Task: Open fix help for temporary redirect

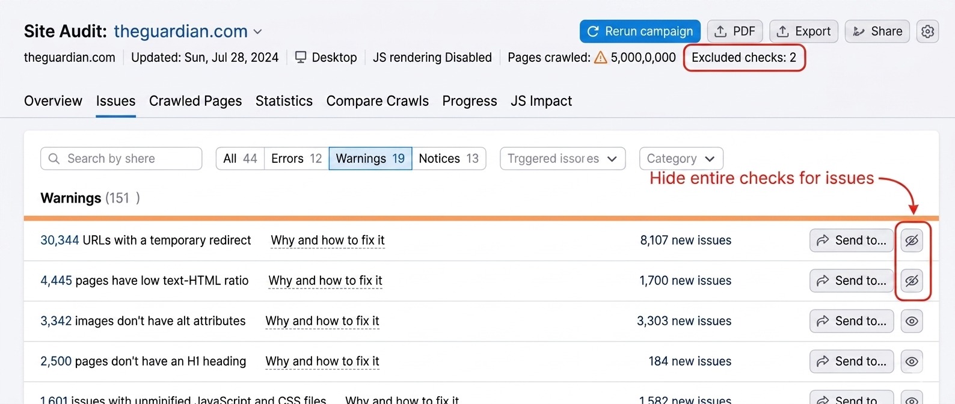Action: [328, 240]
